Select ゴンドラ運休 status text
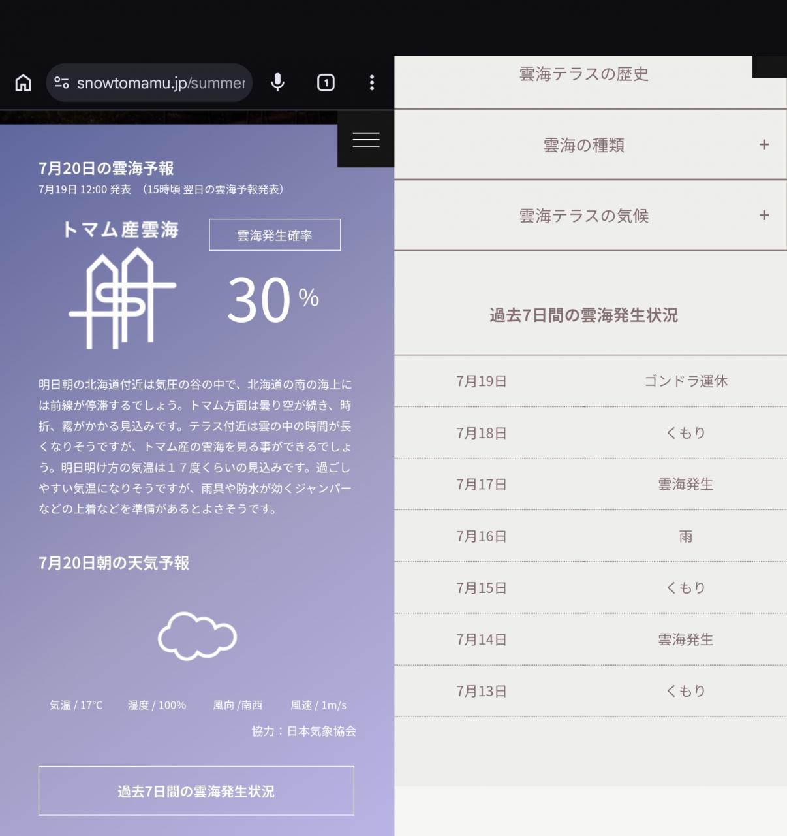This screenshot has height=836, width=787. pyautogui.click(x=686, y=381)
